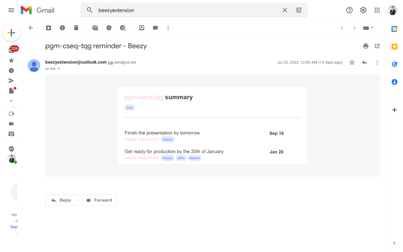The width and height of the screenshot is (403, 252).
Task: Delete the Beezy reminder email
Action: (76, 28)
